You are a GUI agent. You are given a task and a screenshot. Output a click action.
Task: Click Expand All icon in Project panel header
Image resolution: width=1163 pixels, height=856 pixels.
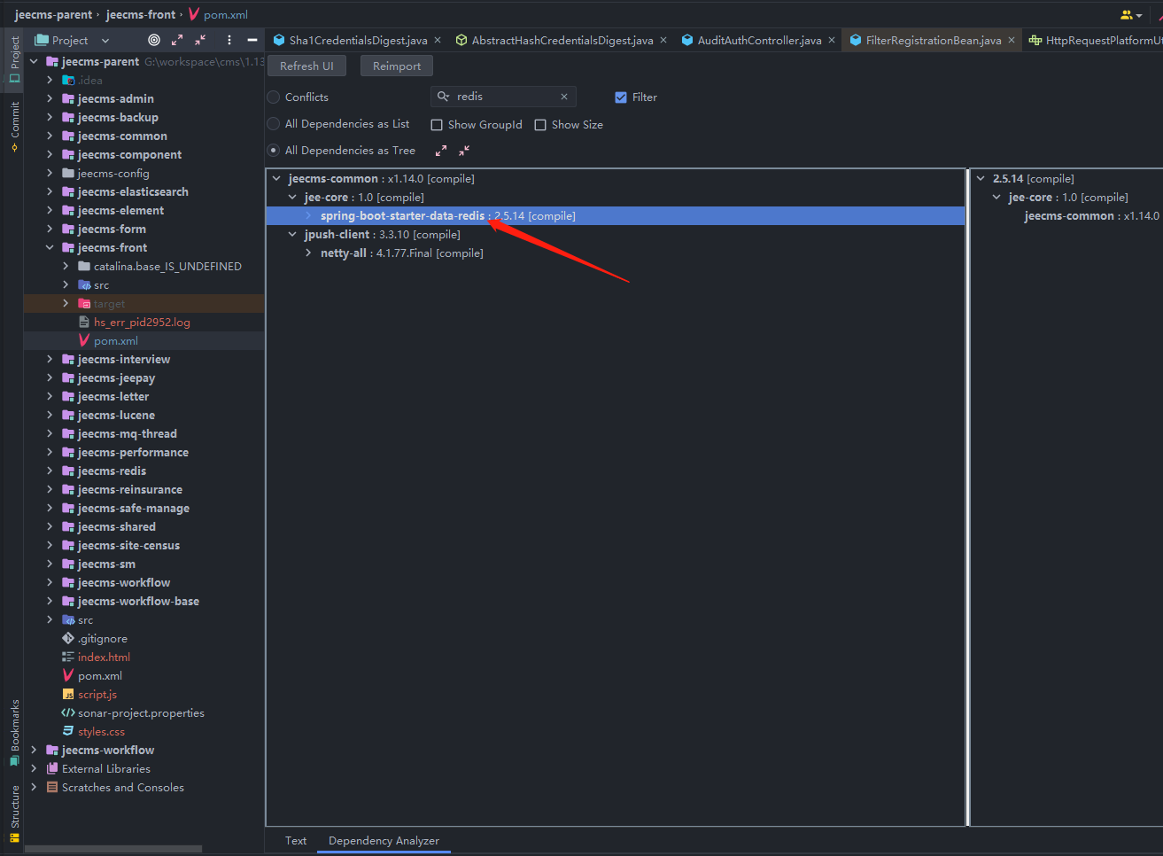(x=177, y=40)
